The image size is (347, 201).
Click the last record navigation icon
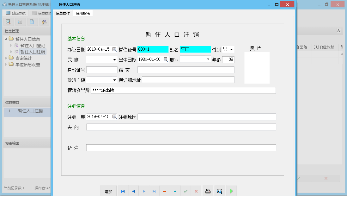(154, 191)
